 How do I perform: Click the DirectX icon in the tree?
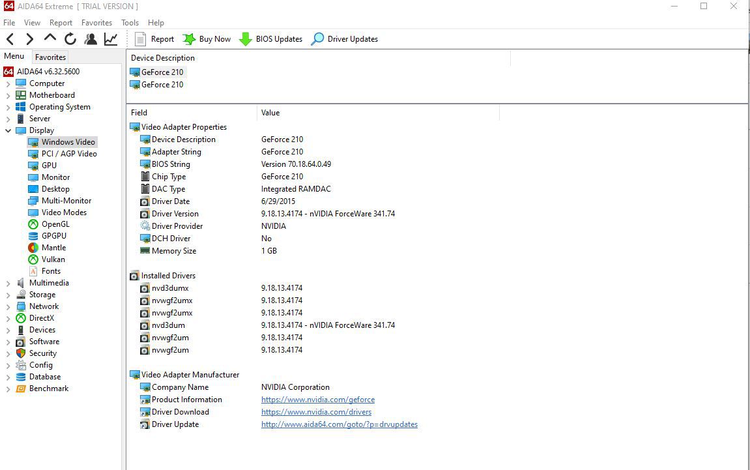(21, 318)
